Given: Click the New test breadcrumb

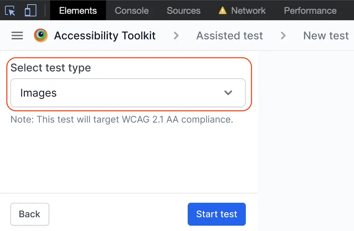Looking at the screenshot, I should click(x=326, y=36).
